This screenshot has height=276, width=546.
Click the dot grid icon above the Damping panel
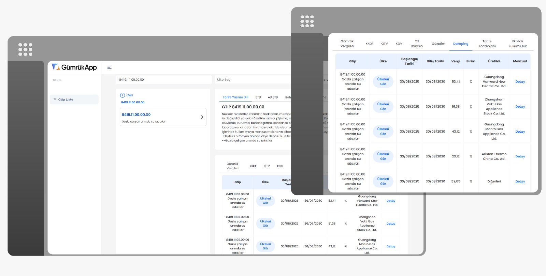(x=307, y=21)
